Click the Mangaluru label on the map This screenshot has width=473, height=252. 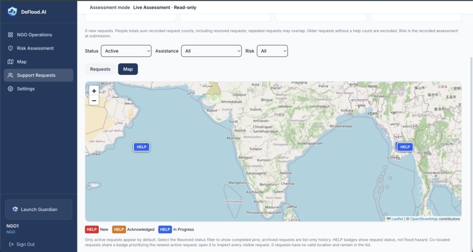238,182
